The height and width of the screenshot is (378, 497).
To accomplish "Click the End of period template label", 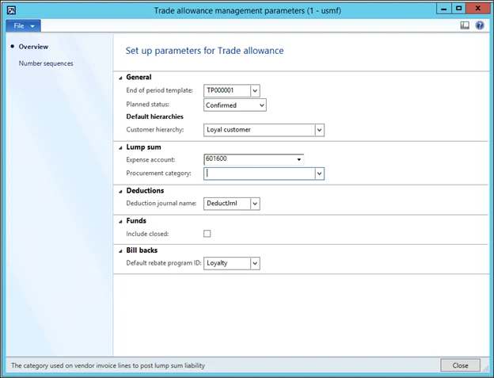I will pyautogui.click(x=159, y=90).
